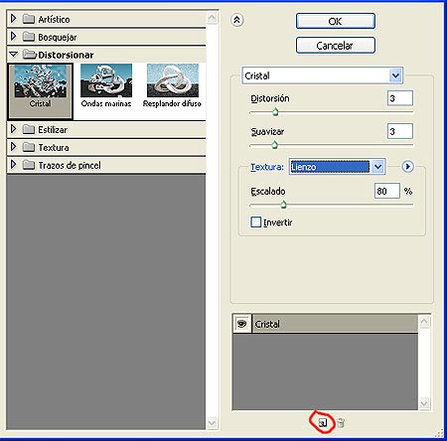Click the Escalado percentage input field

pos(386,191)
